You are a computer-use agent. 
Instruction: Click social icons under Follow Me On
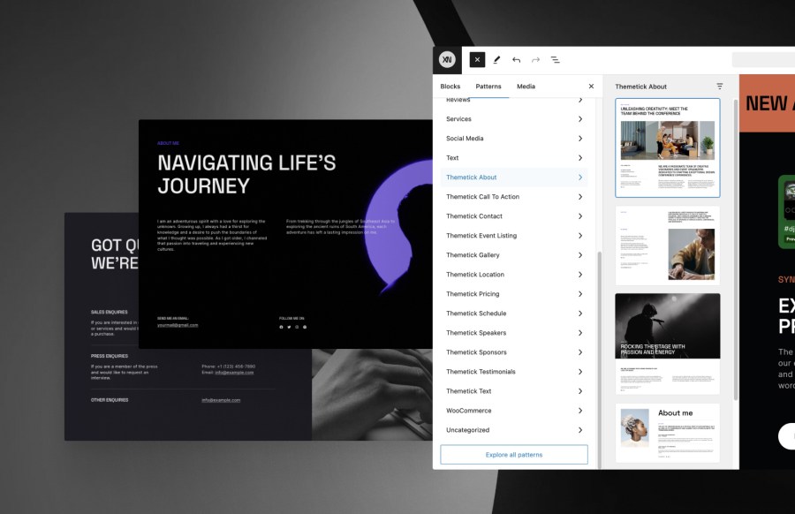pos(293,327)
